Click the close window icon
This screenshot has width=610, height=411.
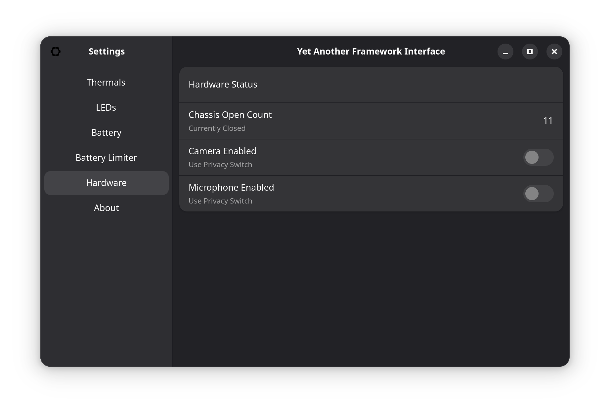[554, 52]
